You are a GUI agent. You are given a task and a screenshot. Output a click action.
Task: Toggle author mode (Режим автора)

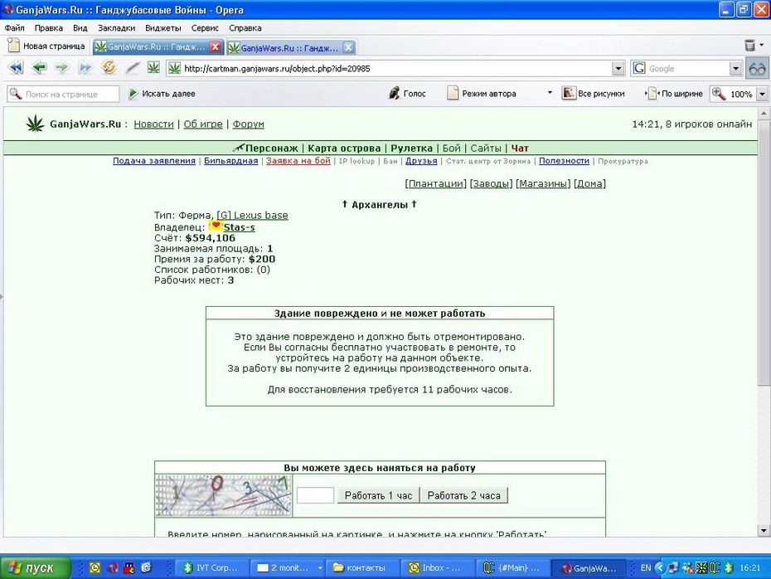(482, 94)
